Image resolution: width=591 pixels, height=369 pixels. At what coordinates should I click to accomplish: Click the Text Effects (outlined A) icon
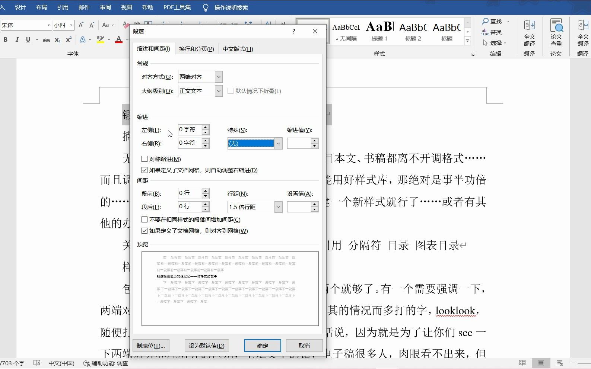point(83,40)
